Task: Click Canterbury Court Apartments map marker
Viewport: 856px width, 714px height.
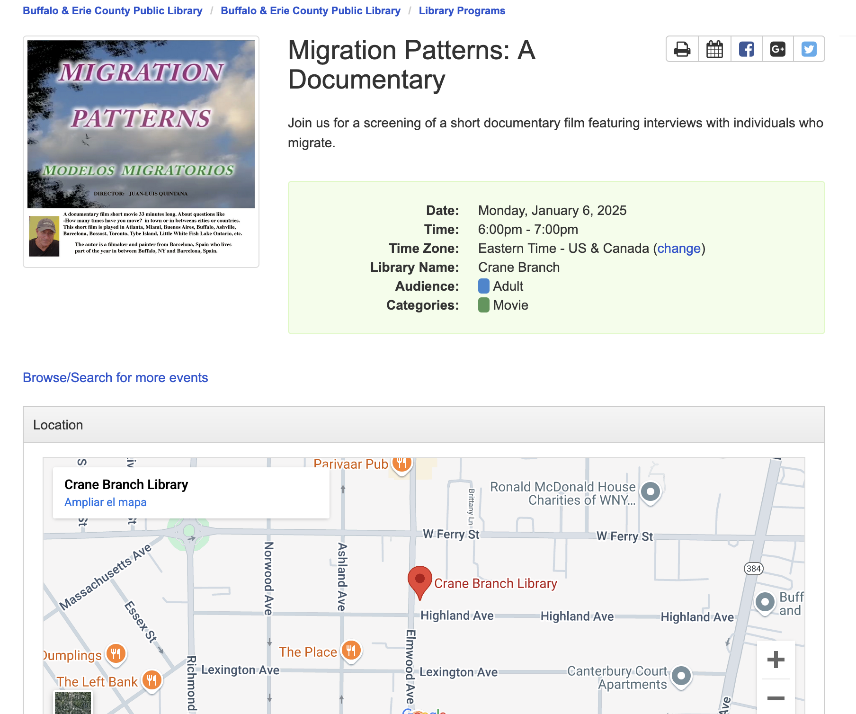Action: pos(681,676)
